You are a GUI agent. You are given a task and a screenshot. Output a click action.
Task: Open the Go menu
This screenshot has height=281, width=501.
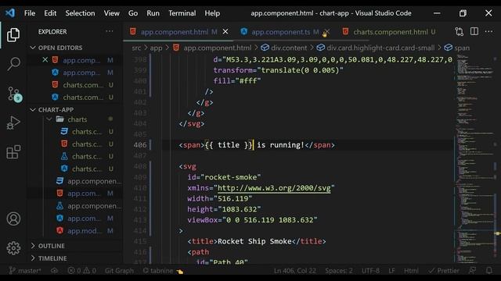pos(133,13)
